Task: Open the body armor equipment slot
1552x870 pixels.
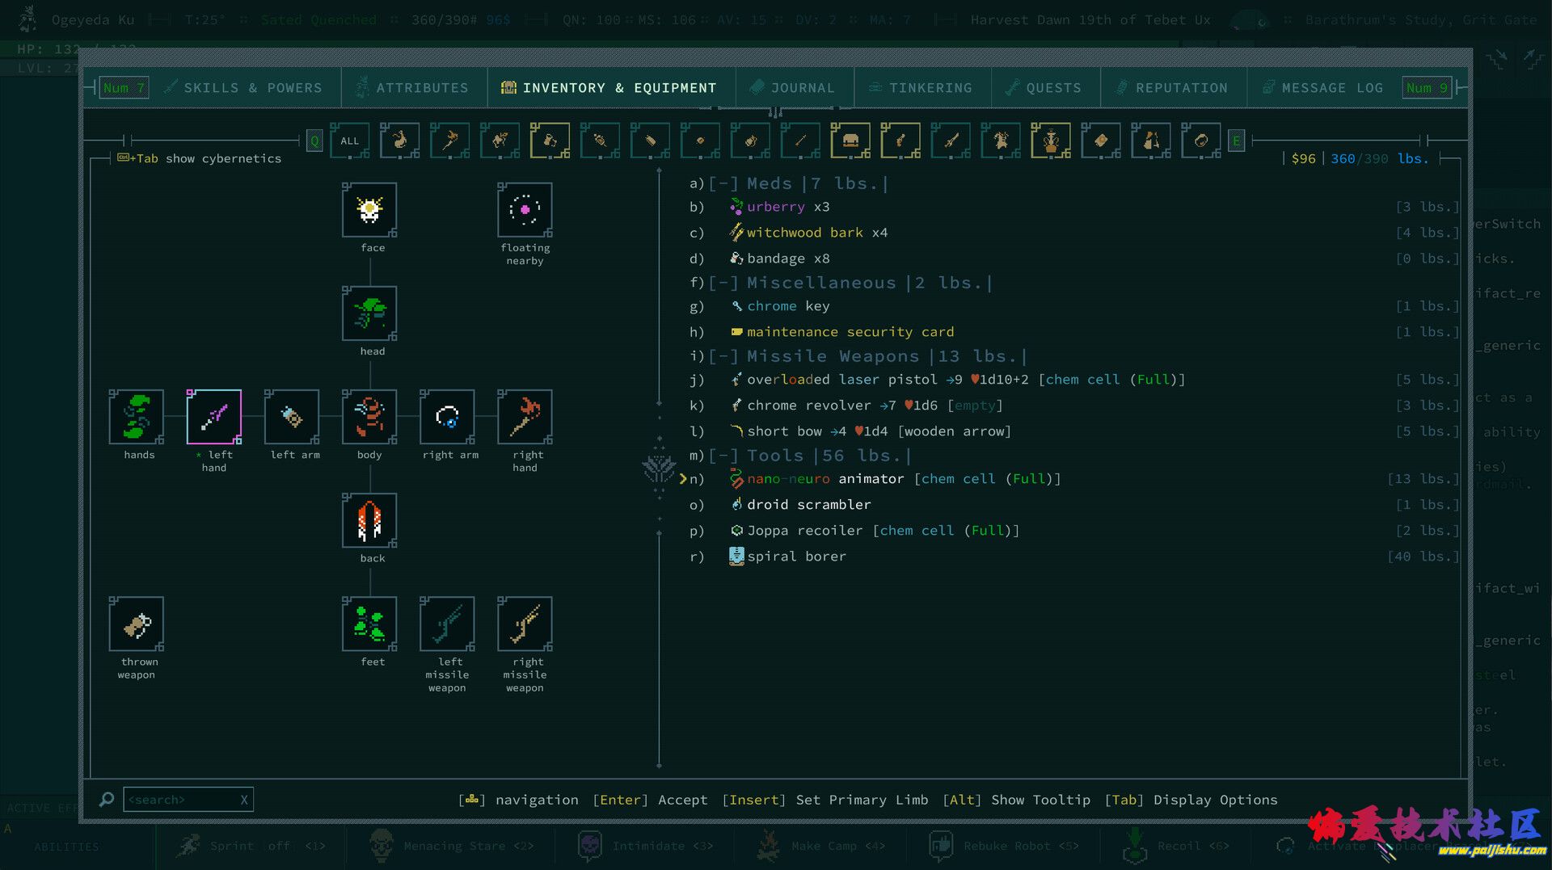Action: (x=369, y=417)
